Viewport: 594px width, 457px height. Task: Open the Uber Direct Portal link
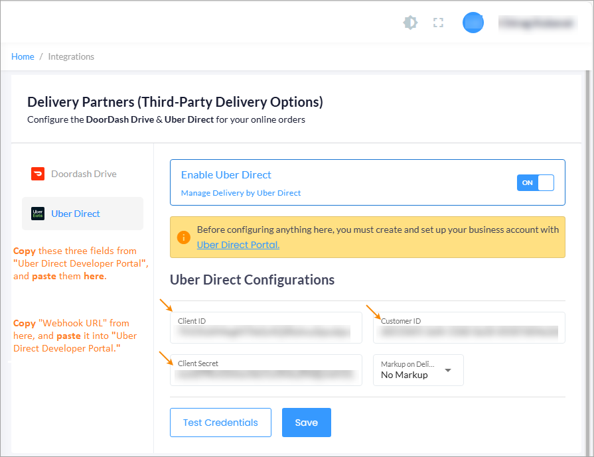pyautogui.click(x=238, y=245)
